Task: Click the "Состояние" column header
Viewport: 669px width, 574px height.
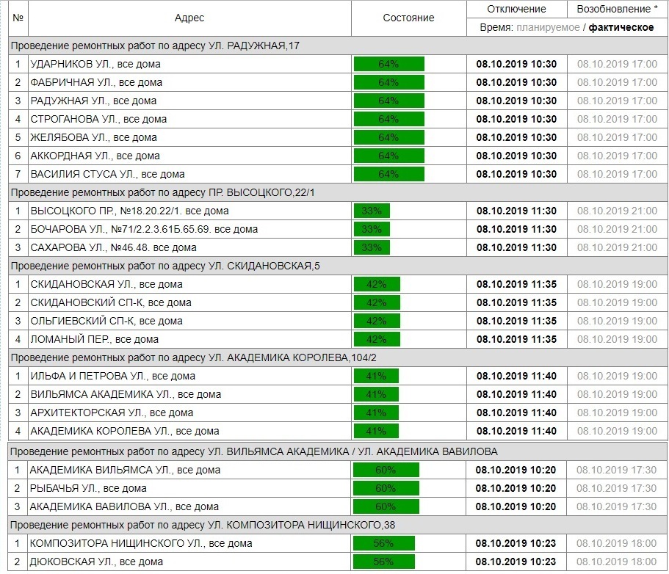Action: click(x=408, y=18)
